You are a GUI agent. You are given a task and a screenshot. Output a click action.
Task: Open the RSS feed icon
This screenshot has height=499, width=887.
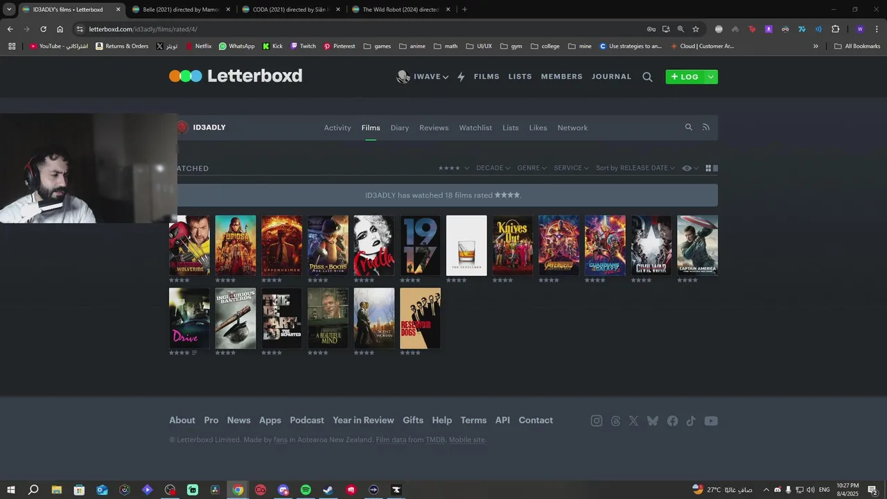[706, 127]
